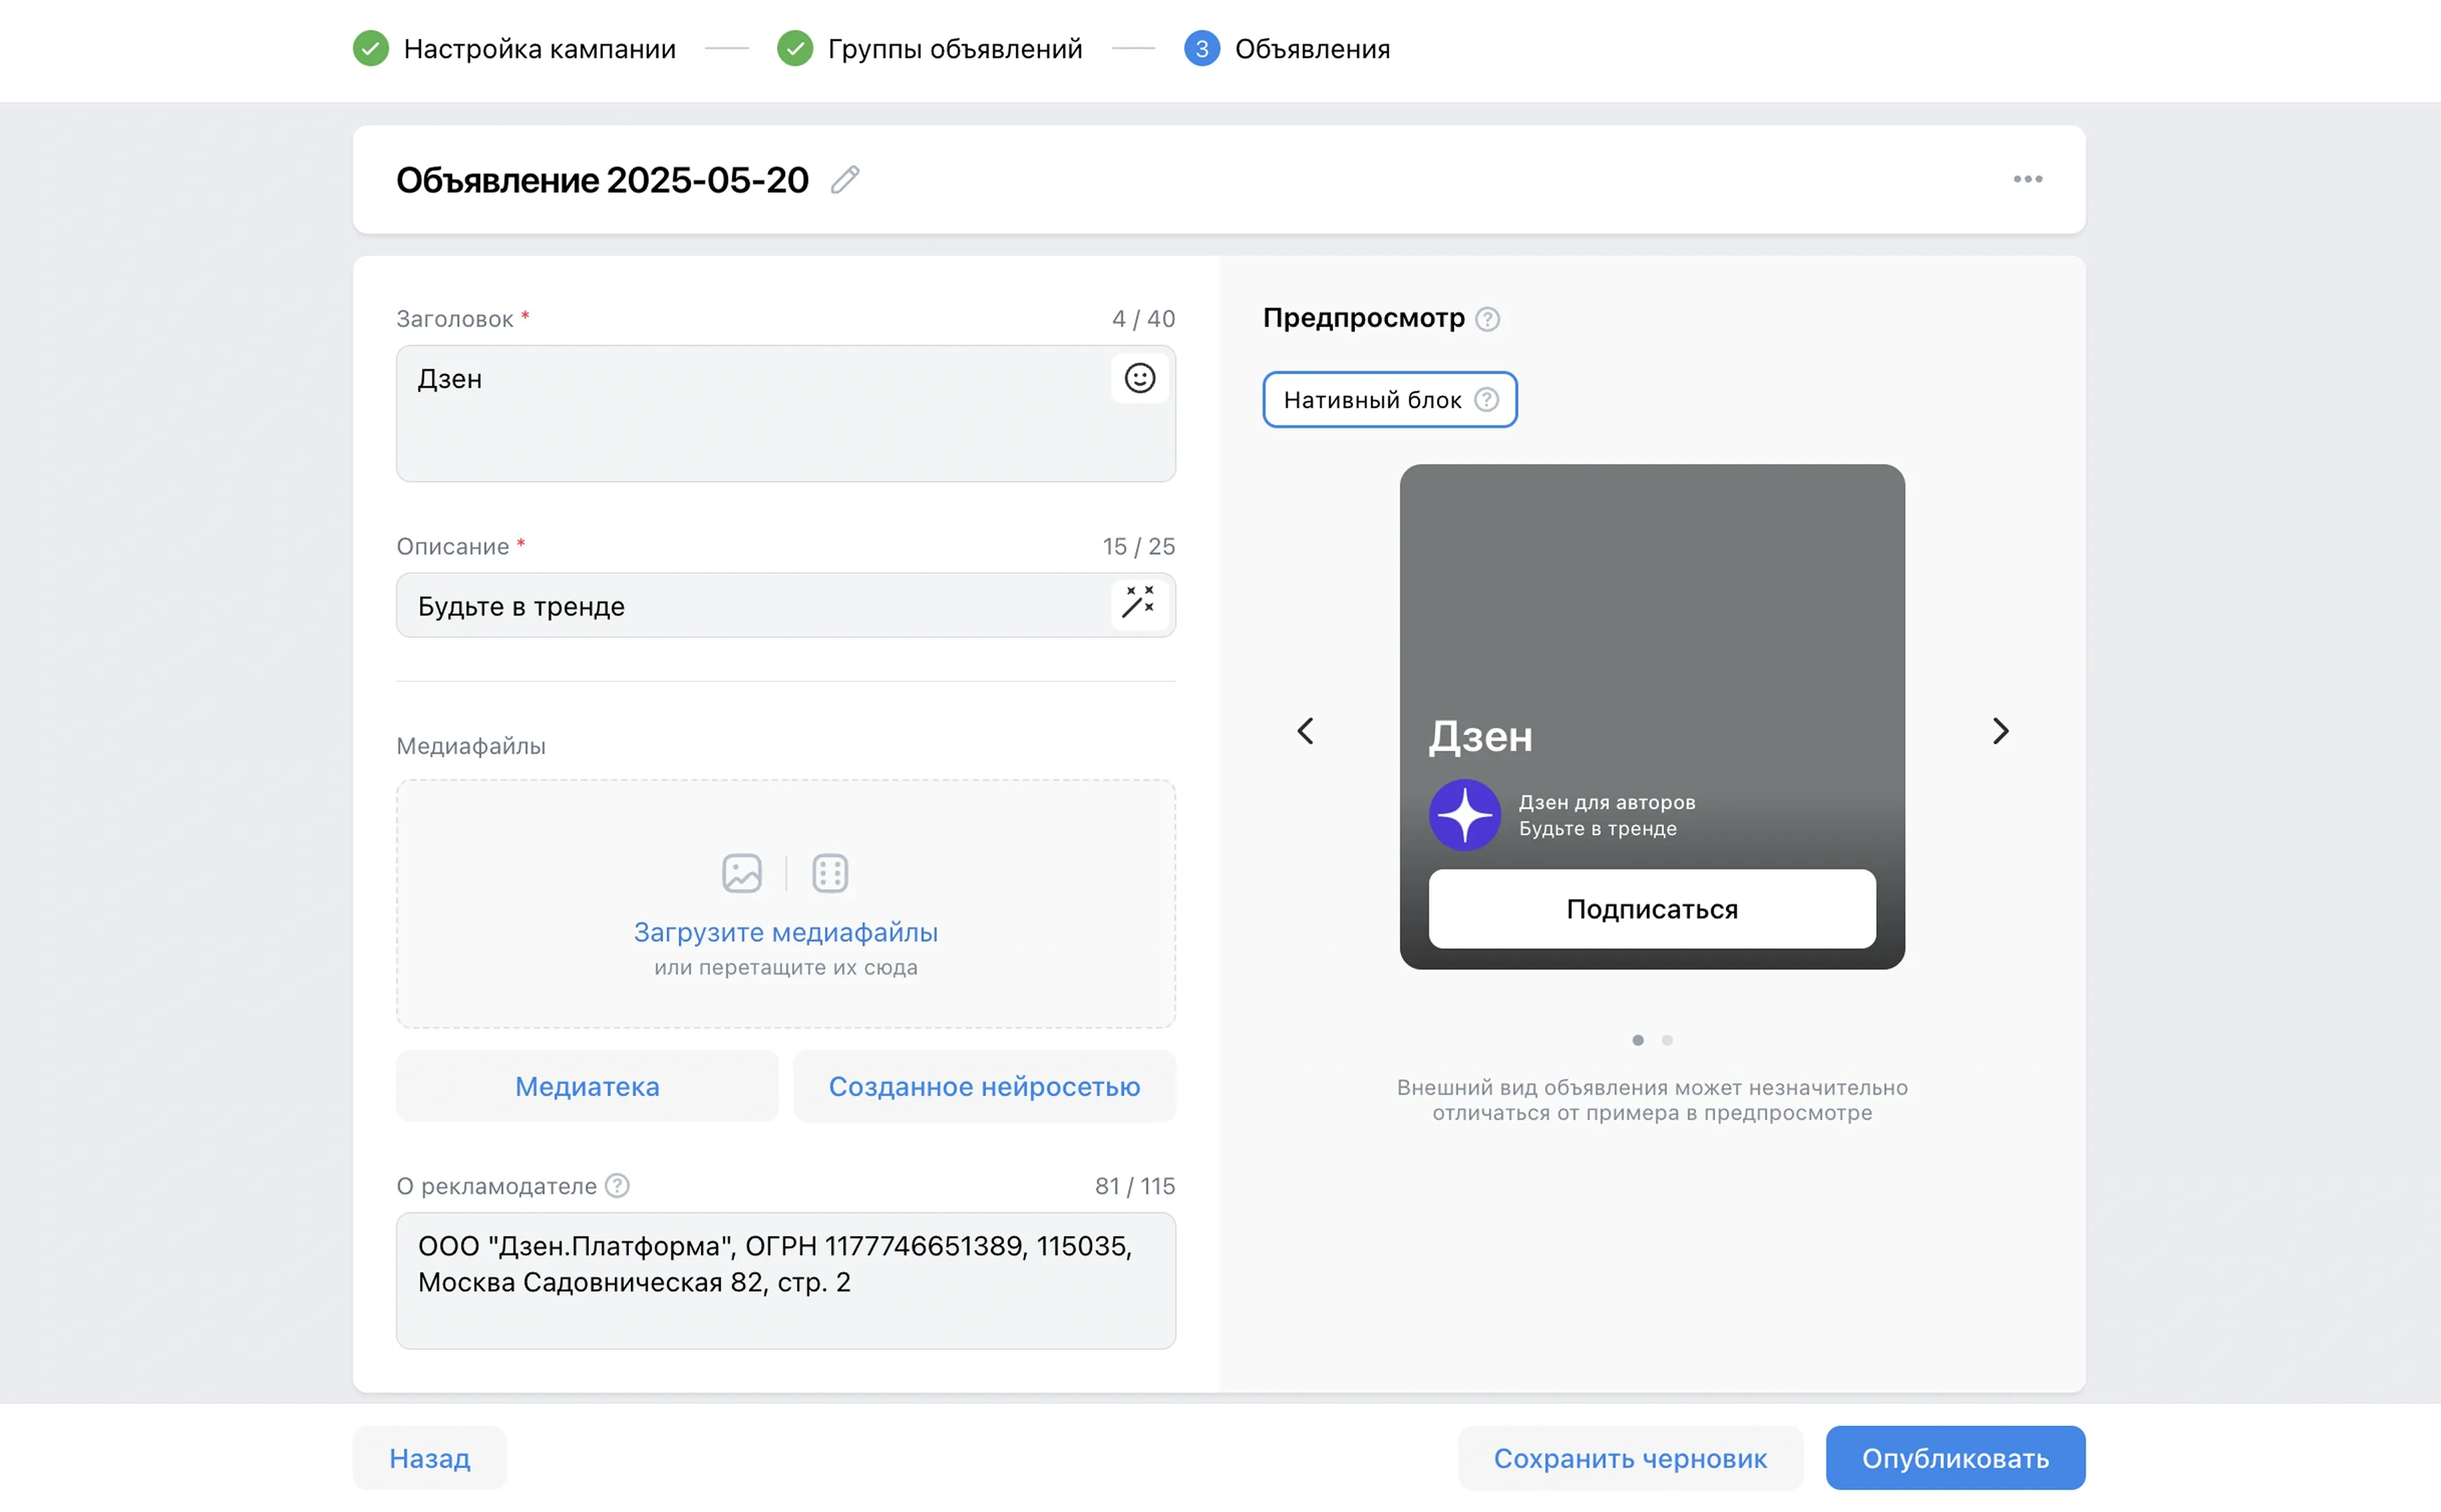Viewport: 2441px width, 1512px height.
Task: Click the green check of Настройка кампании
Action: (x=370, y=48)
